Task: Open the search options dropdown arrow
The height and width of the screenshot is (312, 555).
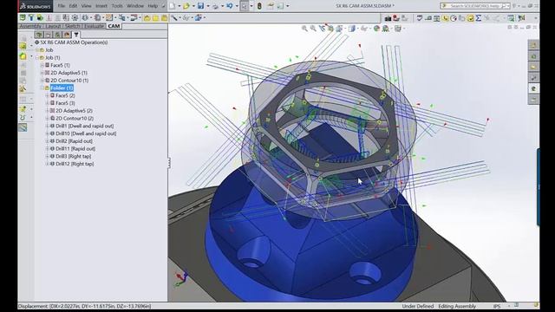Action: point(508,6)
